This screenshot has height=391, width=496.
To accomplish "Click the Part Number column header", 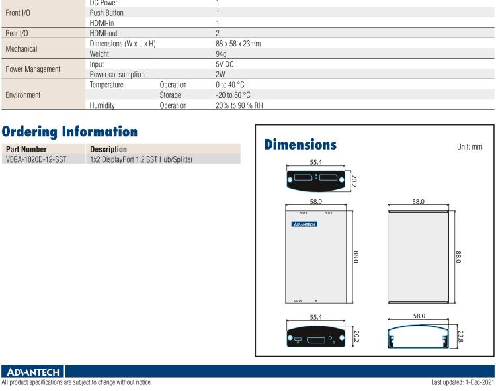I will click(x=26, y=149).
